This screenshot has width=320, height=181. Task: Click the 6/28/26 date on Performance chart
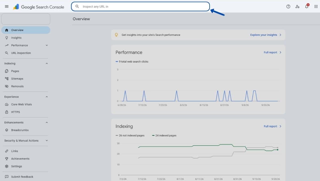point(122,105)
